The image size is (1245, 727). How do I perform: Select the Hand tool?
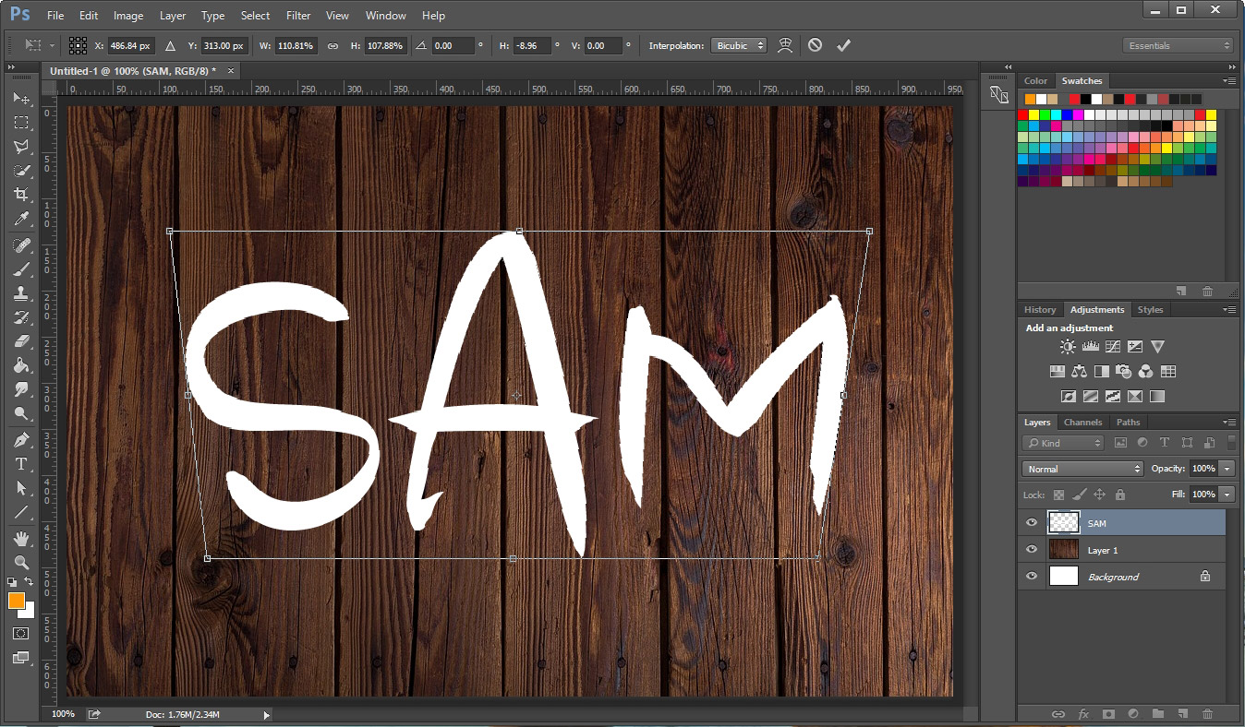click(20, 539)
